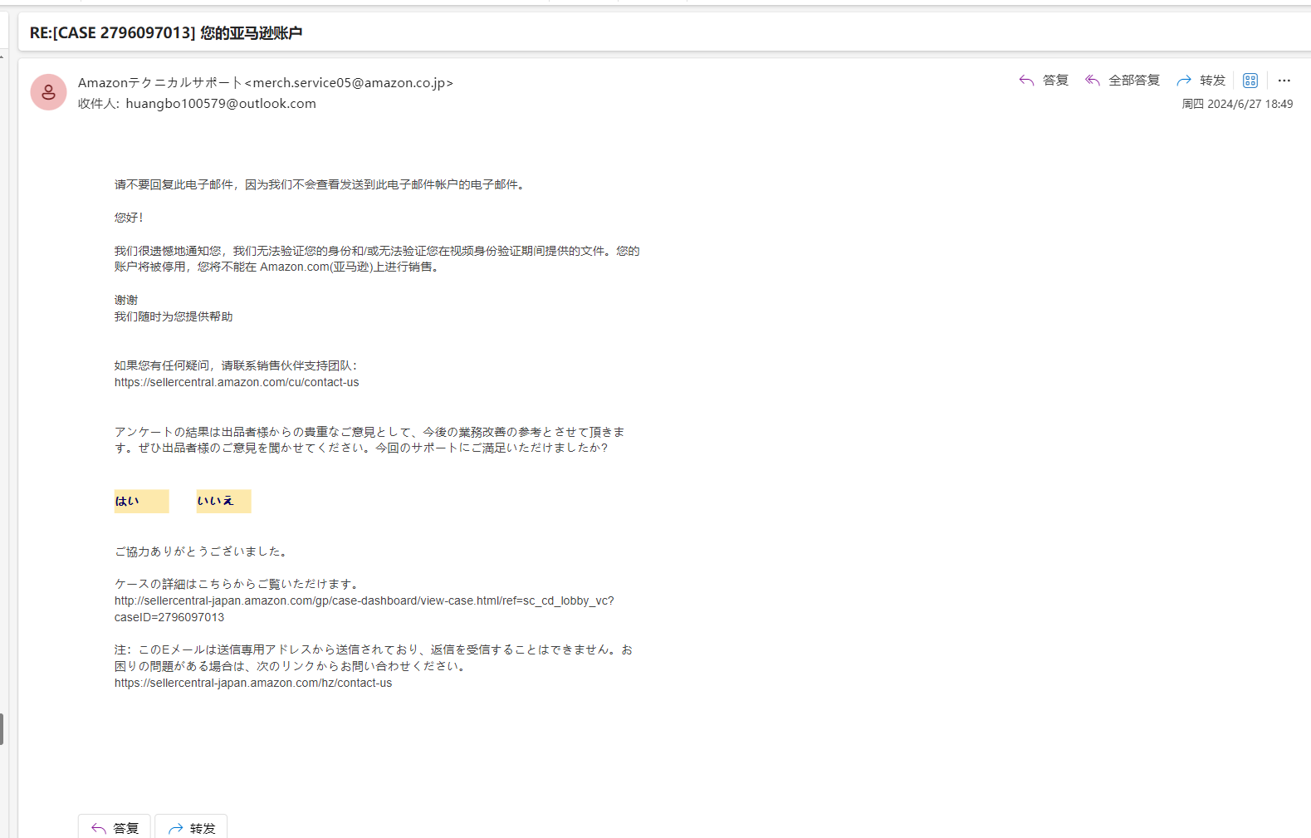Click the bottom Forward (转发) button
Image resolution: width=1311 pixels, height=838 pixels.
click(x=191, y=827)
